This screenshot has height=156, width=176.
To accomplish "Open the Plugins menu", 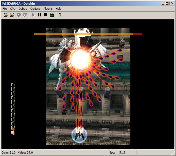I will (x=48, y=9).
